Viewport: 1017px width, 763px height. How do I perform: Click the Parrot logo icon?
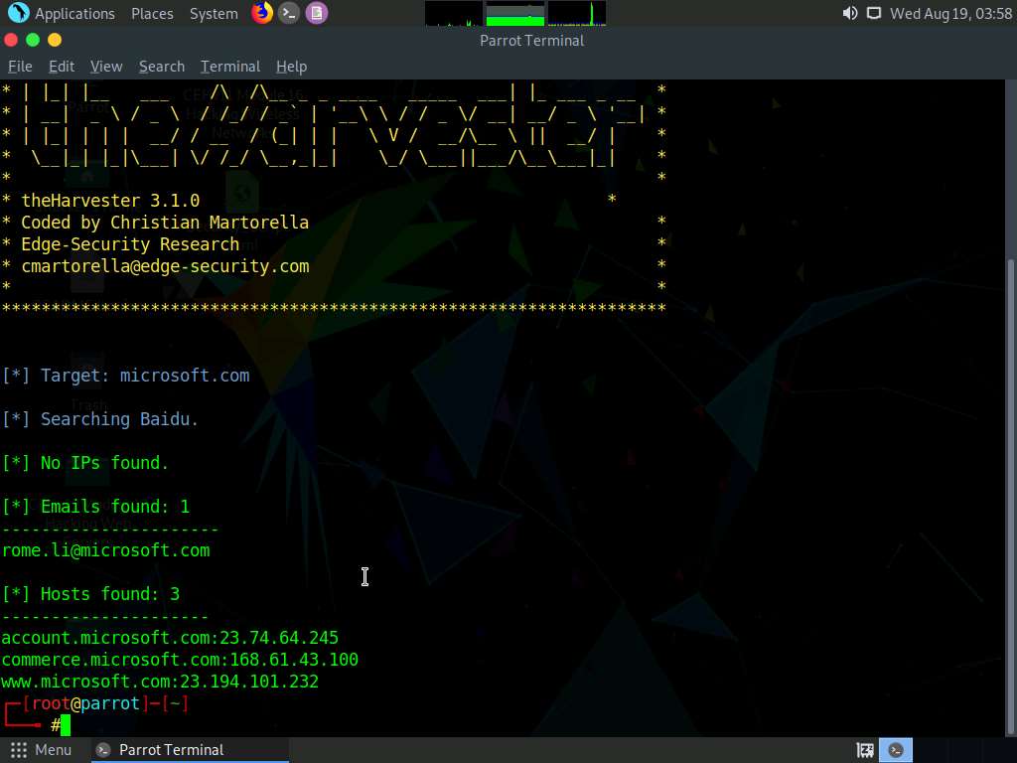[x=18, y=13]
